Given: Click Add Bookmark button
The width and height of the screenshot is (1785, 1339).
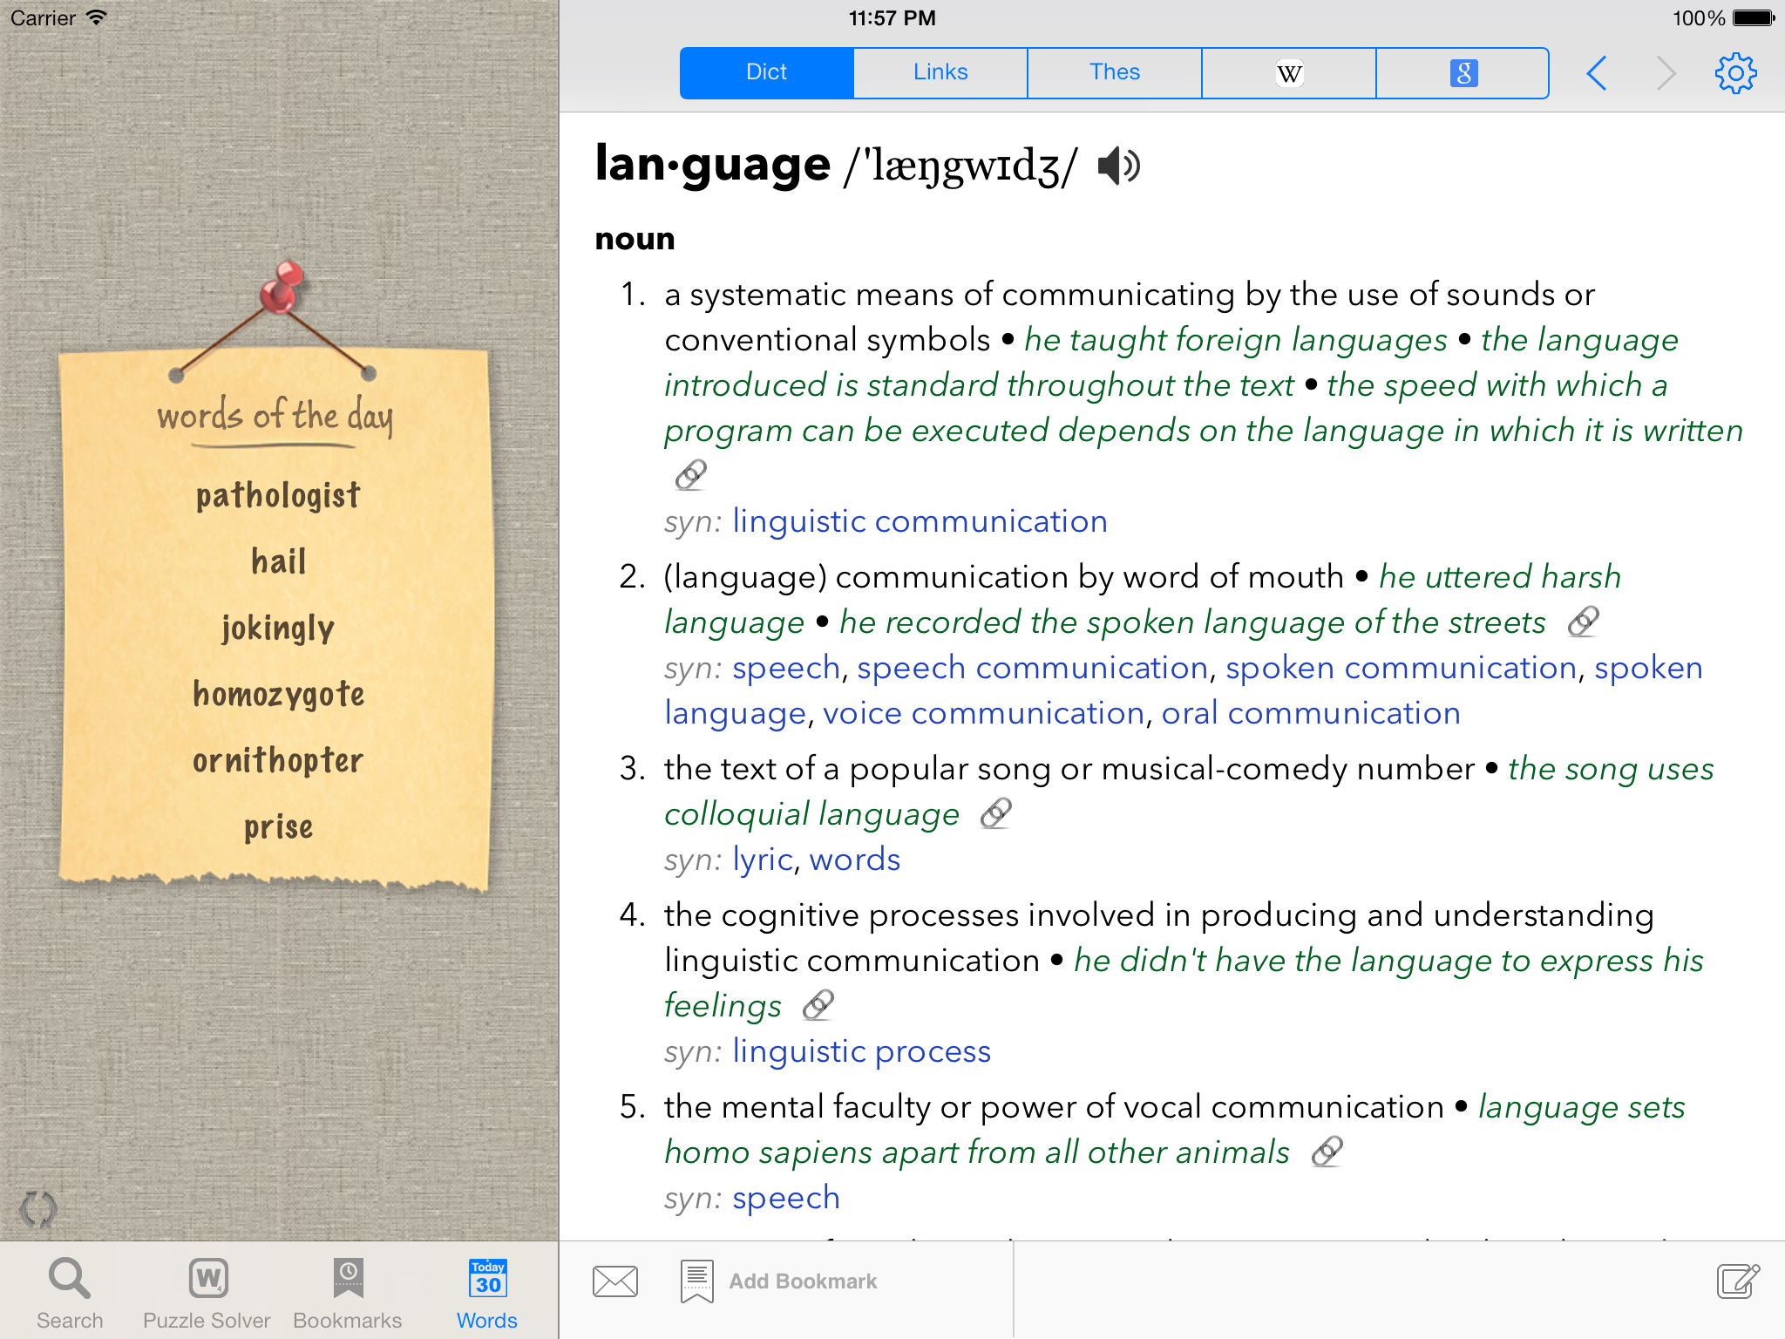Looking at the screenshot, I should tap(779, 1281).
